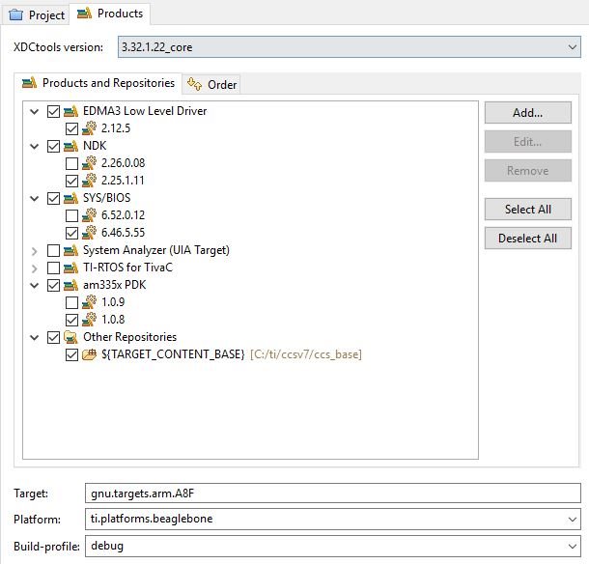Image resolution: width=589 pixels, height=564 pixels.
Task: Click the Remove button
Action: [528, 171]
